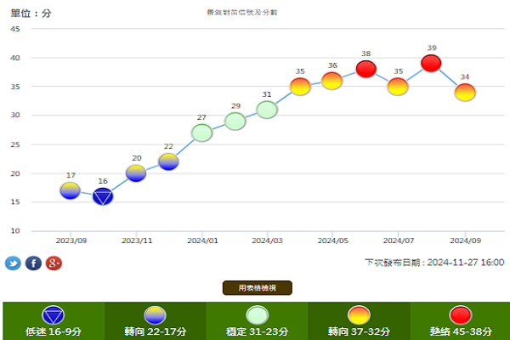Click the yellow-blue data point labeled 20
This screenshot has width=510, height=340.
136,173
